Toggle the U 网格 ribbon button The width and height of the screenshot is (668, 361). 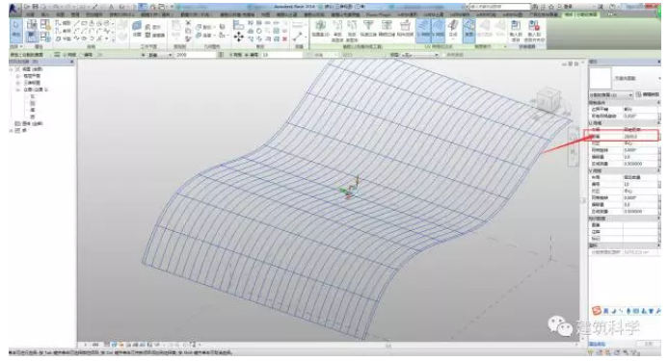(423, 30)
